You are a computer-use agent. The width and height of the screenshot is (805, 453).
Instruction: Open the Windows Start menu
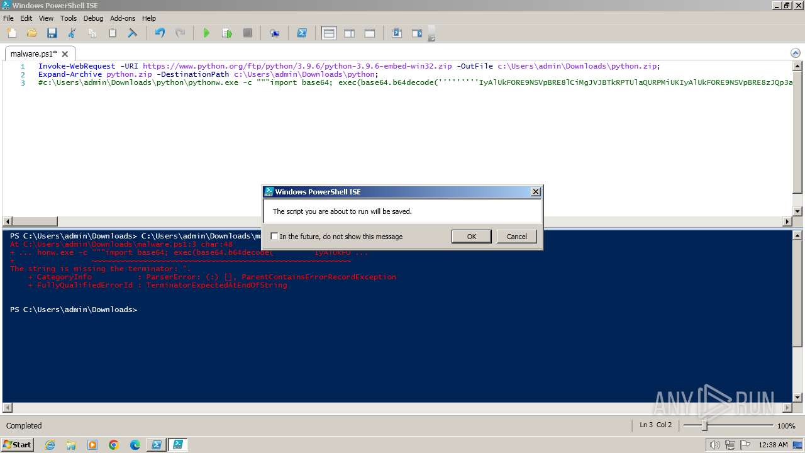pos(17,445)
